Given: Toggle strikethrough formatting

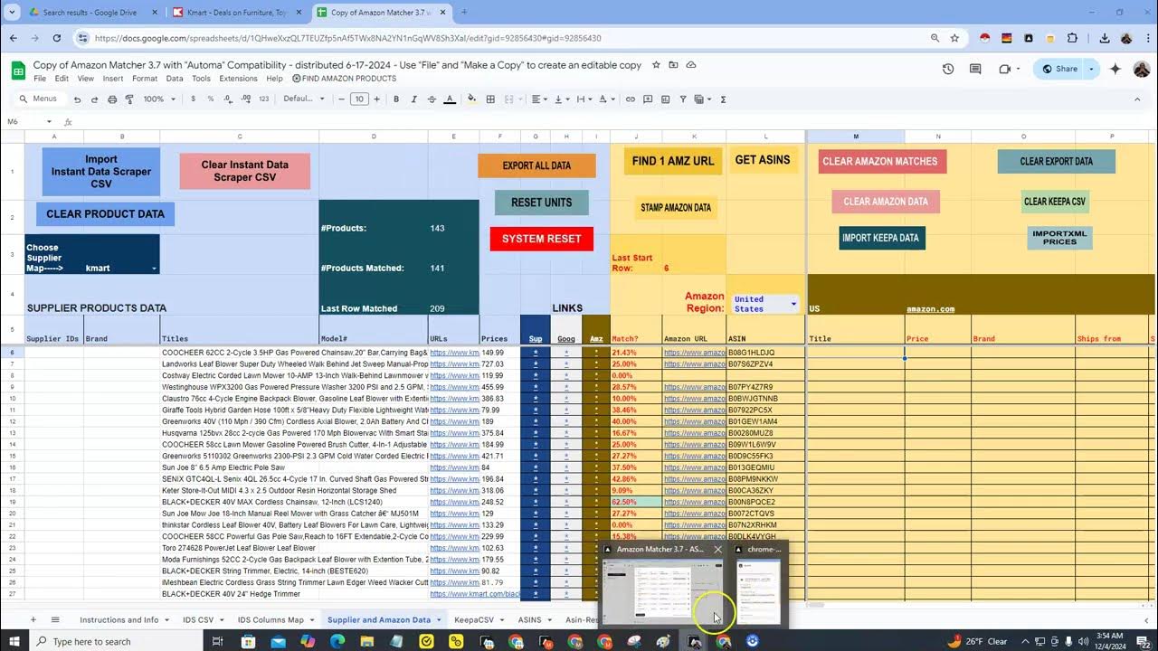Looking at the screenshot, I should point(431,99).
